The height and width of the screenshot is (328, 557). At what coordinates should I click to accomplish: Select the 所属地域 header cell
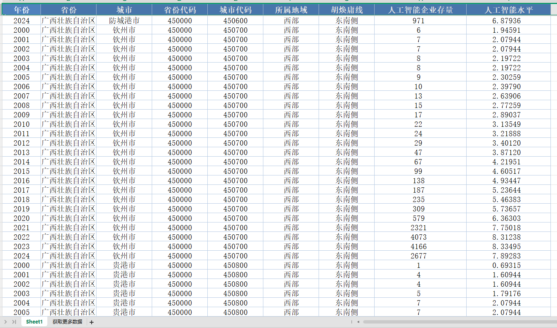(291, 10)
